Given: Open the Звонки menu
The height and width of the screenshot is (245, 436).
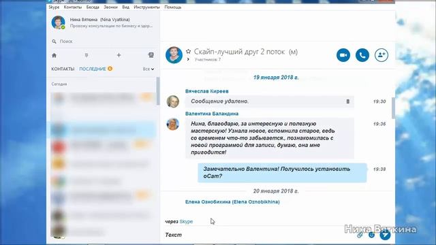Looking at the screenshot, I should (110, 7).
